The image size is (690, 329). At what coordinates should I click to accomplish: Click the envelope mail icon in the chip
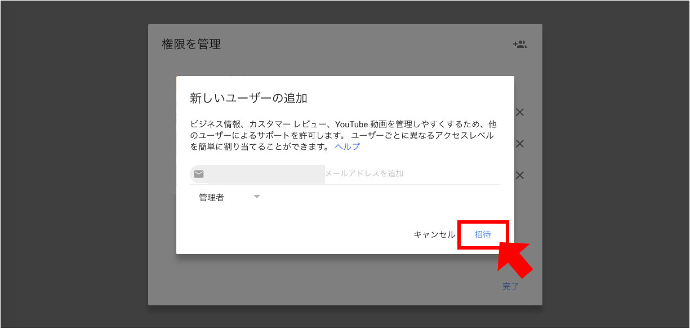coord(198,174)
